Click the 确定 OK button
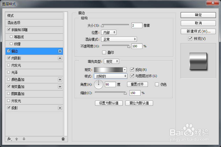Image resolution: width=221 pixels, height=147 pixels. (198, 15)
